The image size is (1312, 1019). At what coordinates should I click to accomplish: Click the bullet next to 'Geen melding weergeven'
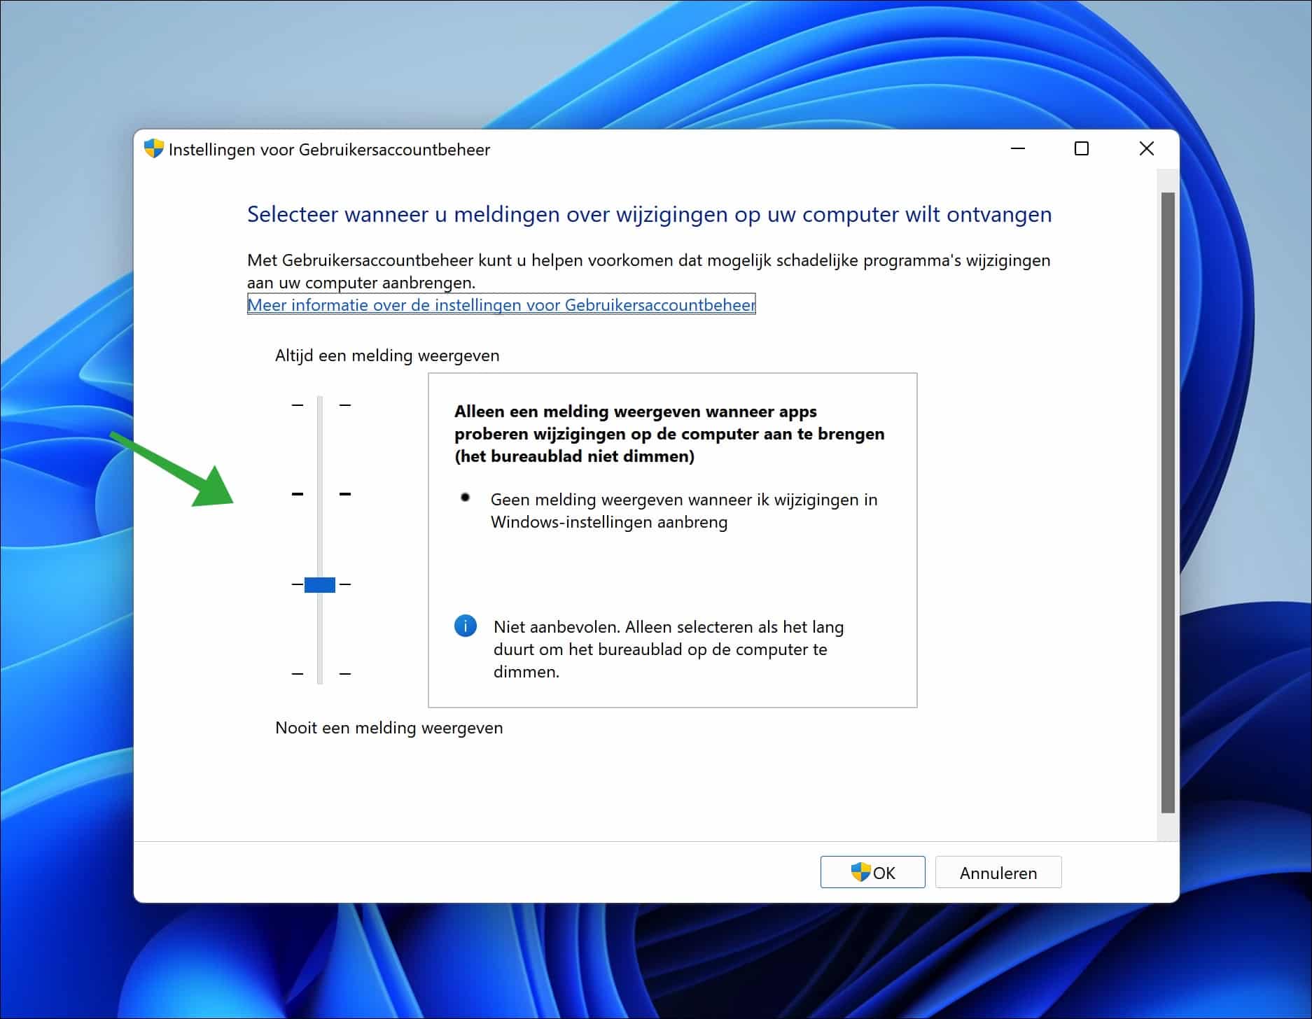pyautogui.click(x=466, y=497)
